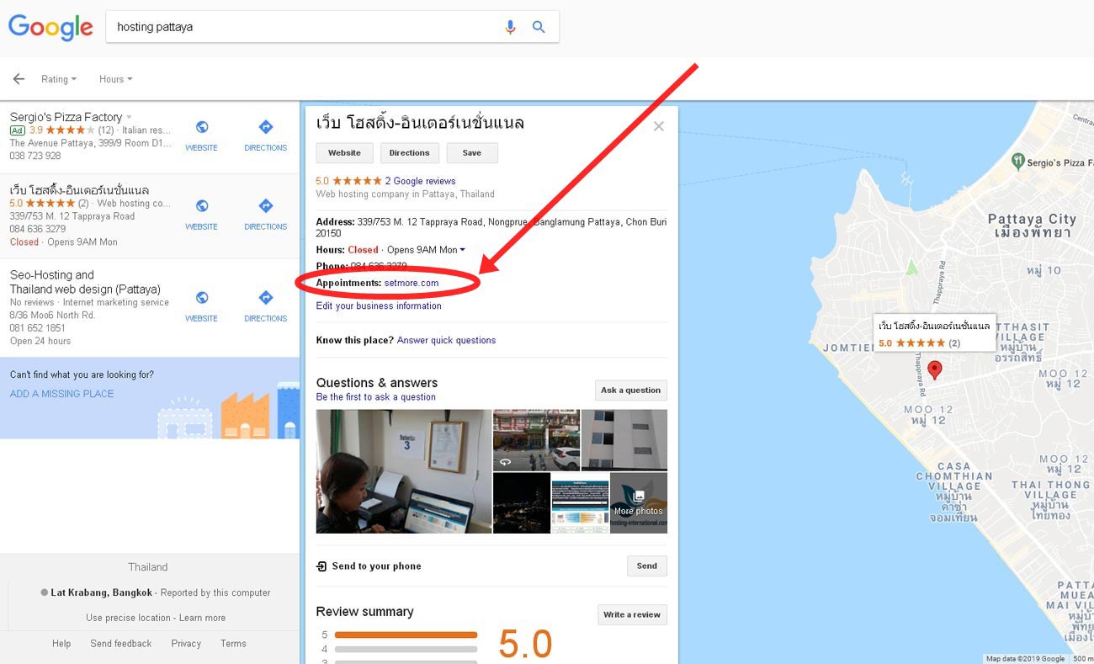This screenshot has width=1094, height=664.
Task: Click the Help footer link
Action: 61,644
